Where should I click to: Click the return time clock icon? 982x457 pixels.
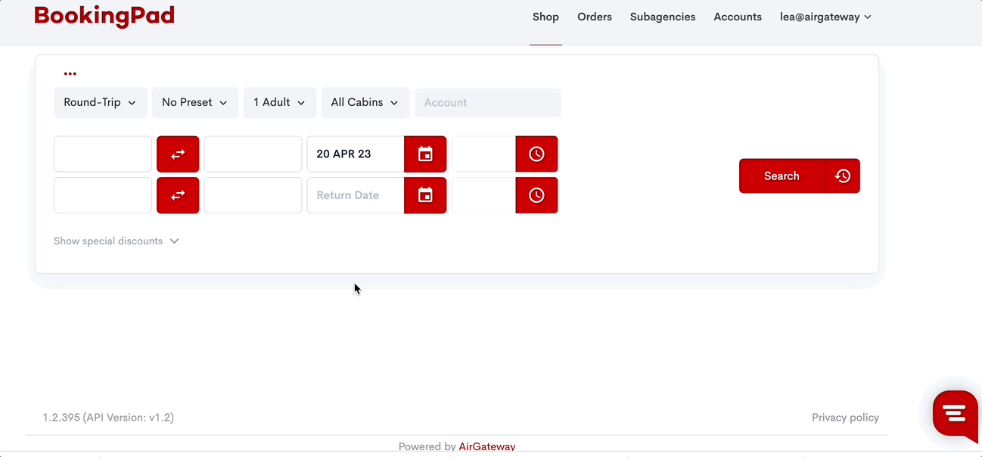point(536,195)
